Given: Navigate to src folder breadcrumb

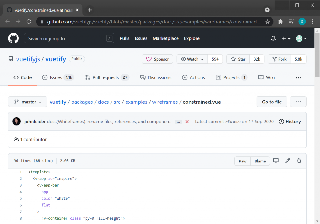Looking at the screenshot, I should (x=117, y=102).
